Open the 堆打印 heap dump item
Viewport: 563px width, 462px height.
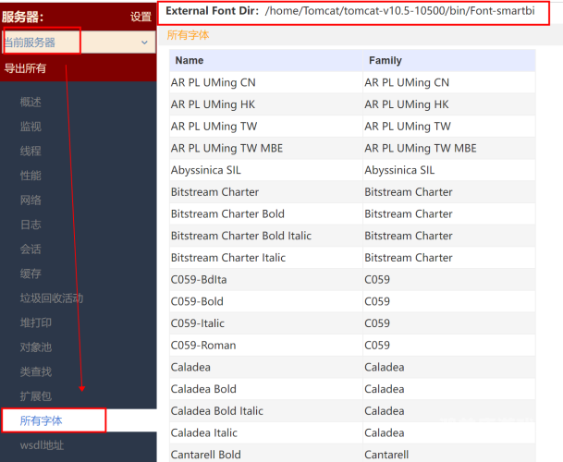point(36,322)
